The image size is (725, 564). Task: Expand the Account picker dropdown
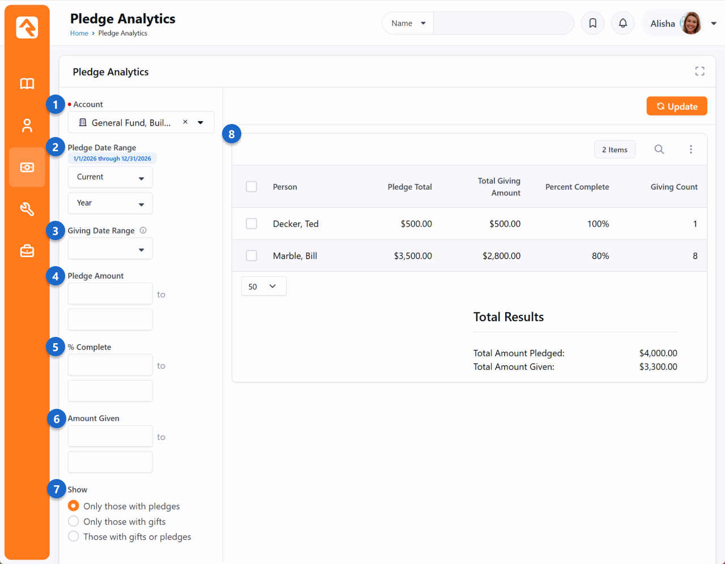point(201,122)
